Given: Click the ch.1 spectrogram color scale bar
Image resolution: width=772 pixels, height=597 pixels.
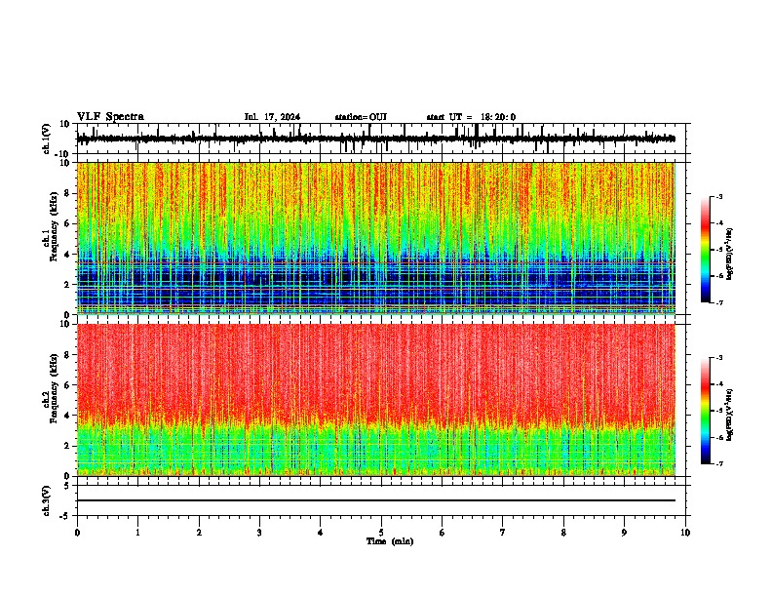Looking at the screenshot, I should (705, 250).
